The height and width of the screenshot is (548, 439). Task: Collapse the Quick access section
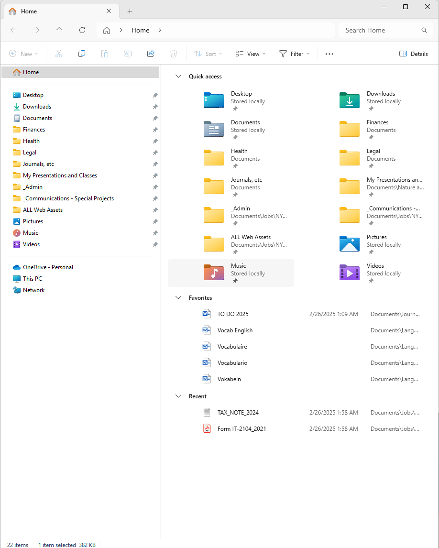(x=178, y=76)
